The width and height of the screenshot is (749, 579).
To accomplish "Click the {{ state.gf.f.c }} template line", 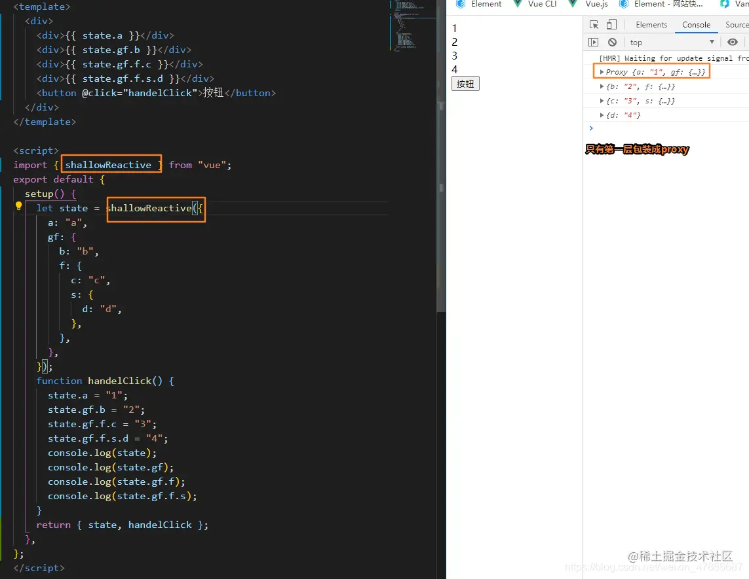I will pos(119,64).
